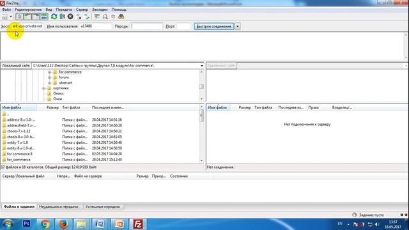The image size is (409, 230).
Task: Expand the for commerce tree folder
Action: [50, 72]
